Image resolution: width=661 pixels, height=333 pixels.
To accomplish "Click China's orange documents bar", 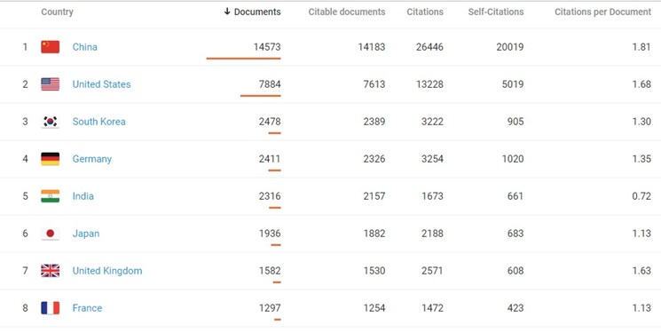I will 243,59.
